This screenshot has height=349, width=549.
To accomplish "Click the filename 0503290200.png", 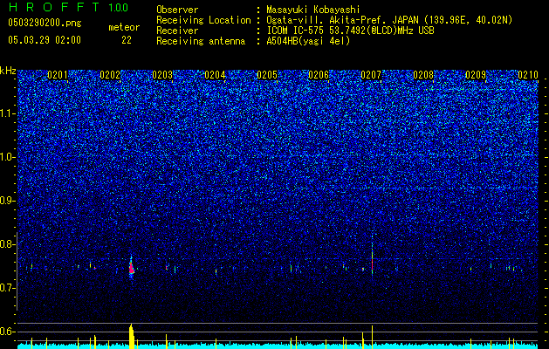I will tap(45, 24).
